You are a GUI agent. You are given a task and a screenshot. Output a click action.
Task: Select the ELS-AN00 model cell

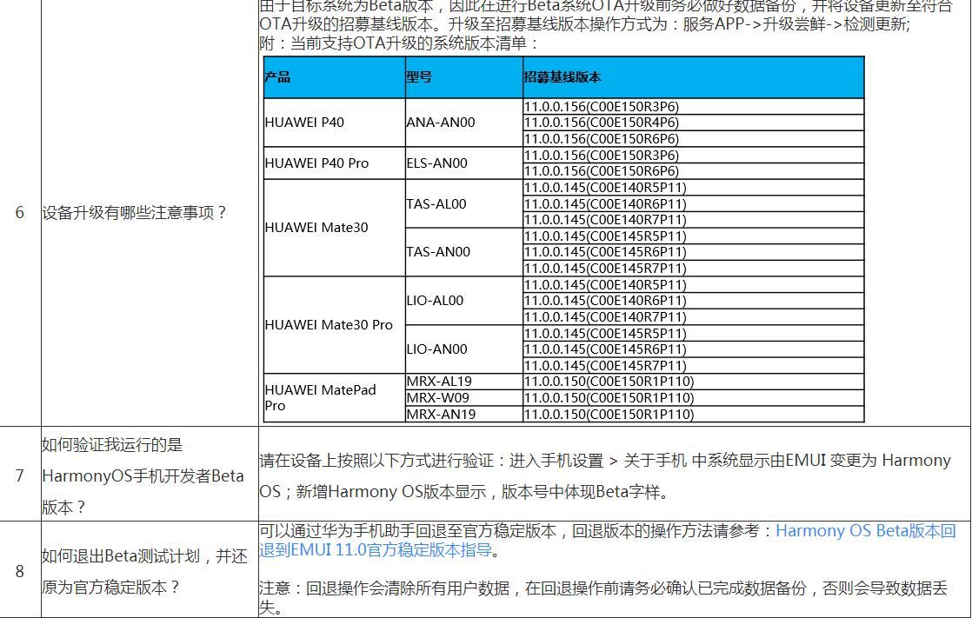click(x=463, y=163)
